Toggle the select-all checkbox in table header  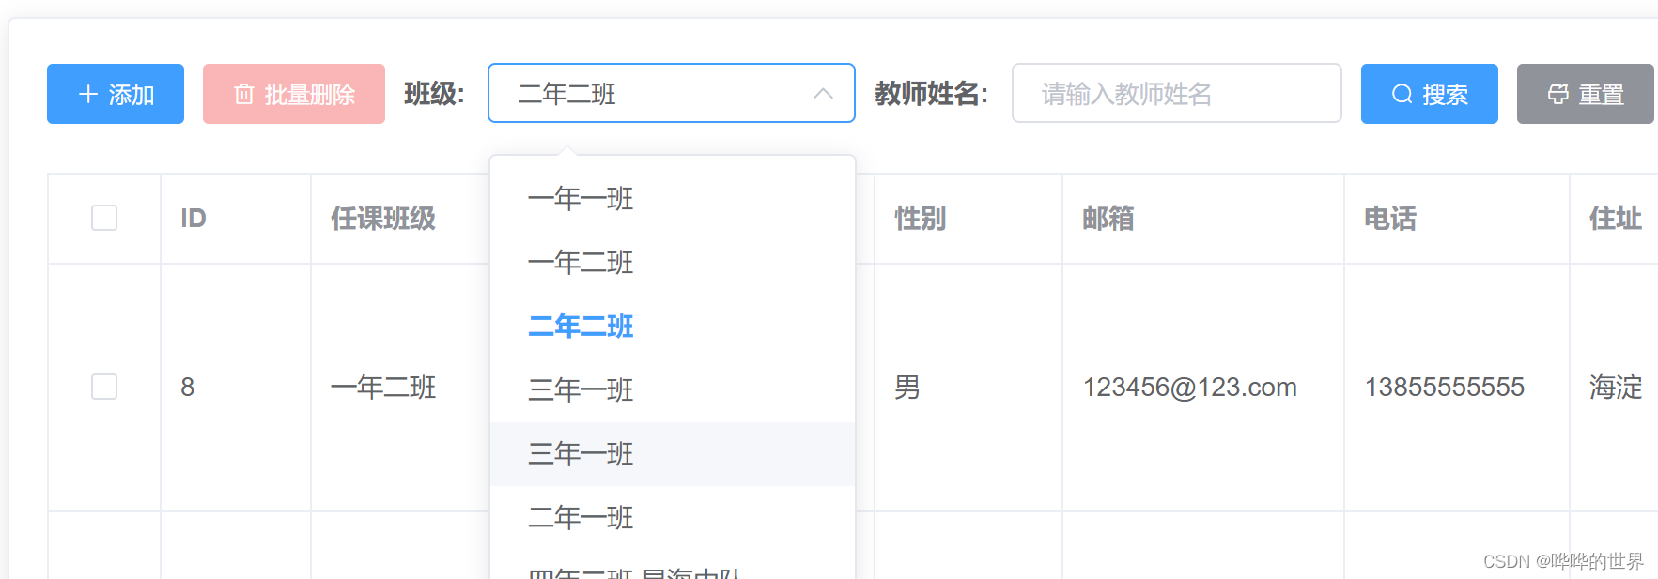click(x=104, y=218)
